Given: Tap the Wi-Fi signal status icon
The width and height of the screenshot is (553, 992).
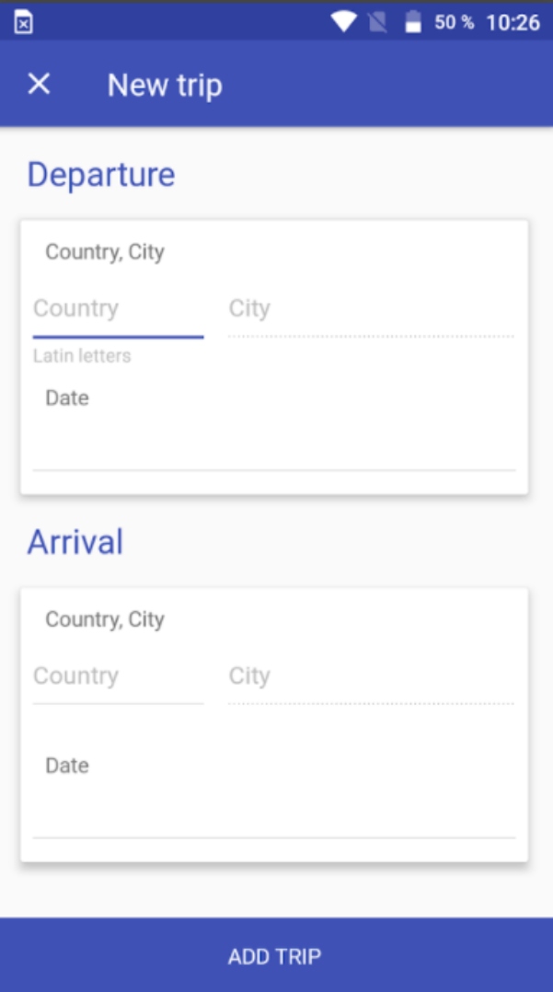Looking at the screenshot, I should [x=343, y=22].
